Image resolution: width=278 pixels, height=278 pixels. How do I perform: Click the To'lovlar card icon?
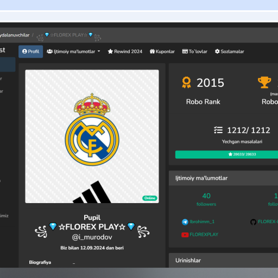[x=185, y=52]
